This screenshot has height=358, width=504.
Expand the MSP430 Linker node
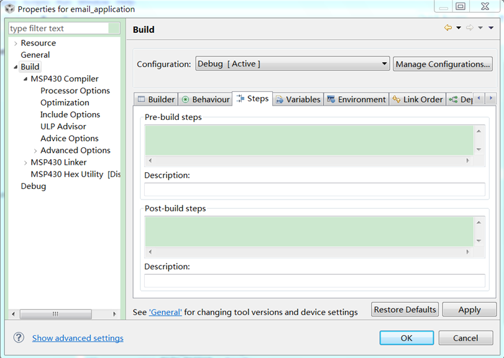tap(25, 162)
